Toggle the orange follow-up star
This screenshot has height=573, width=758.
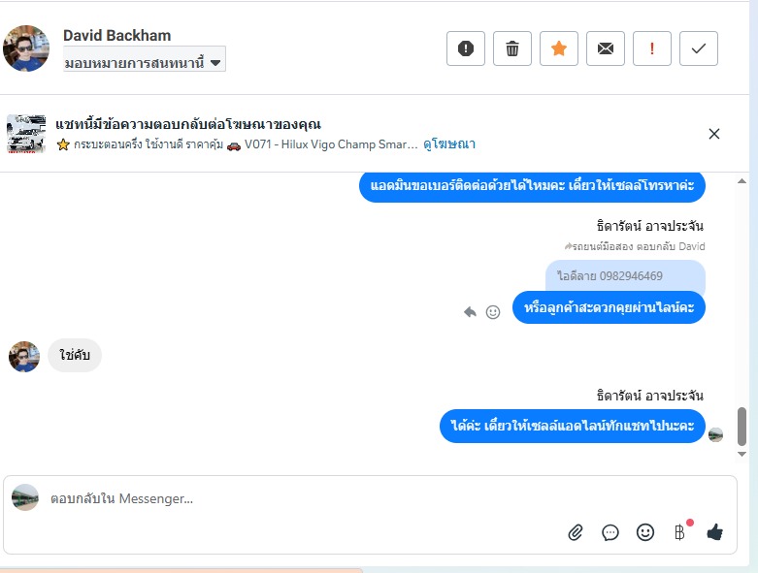(x=559, y=48)
